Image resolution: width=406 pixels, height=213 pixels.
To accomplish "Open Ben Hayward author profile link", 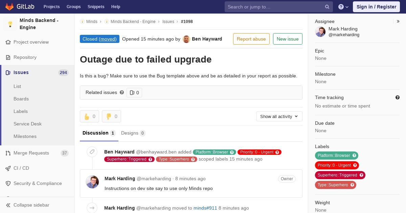I will point(207,39).
